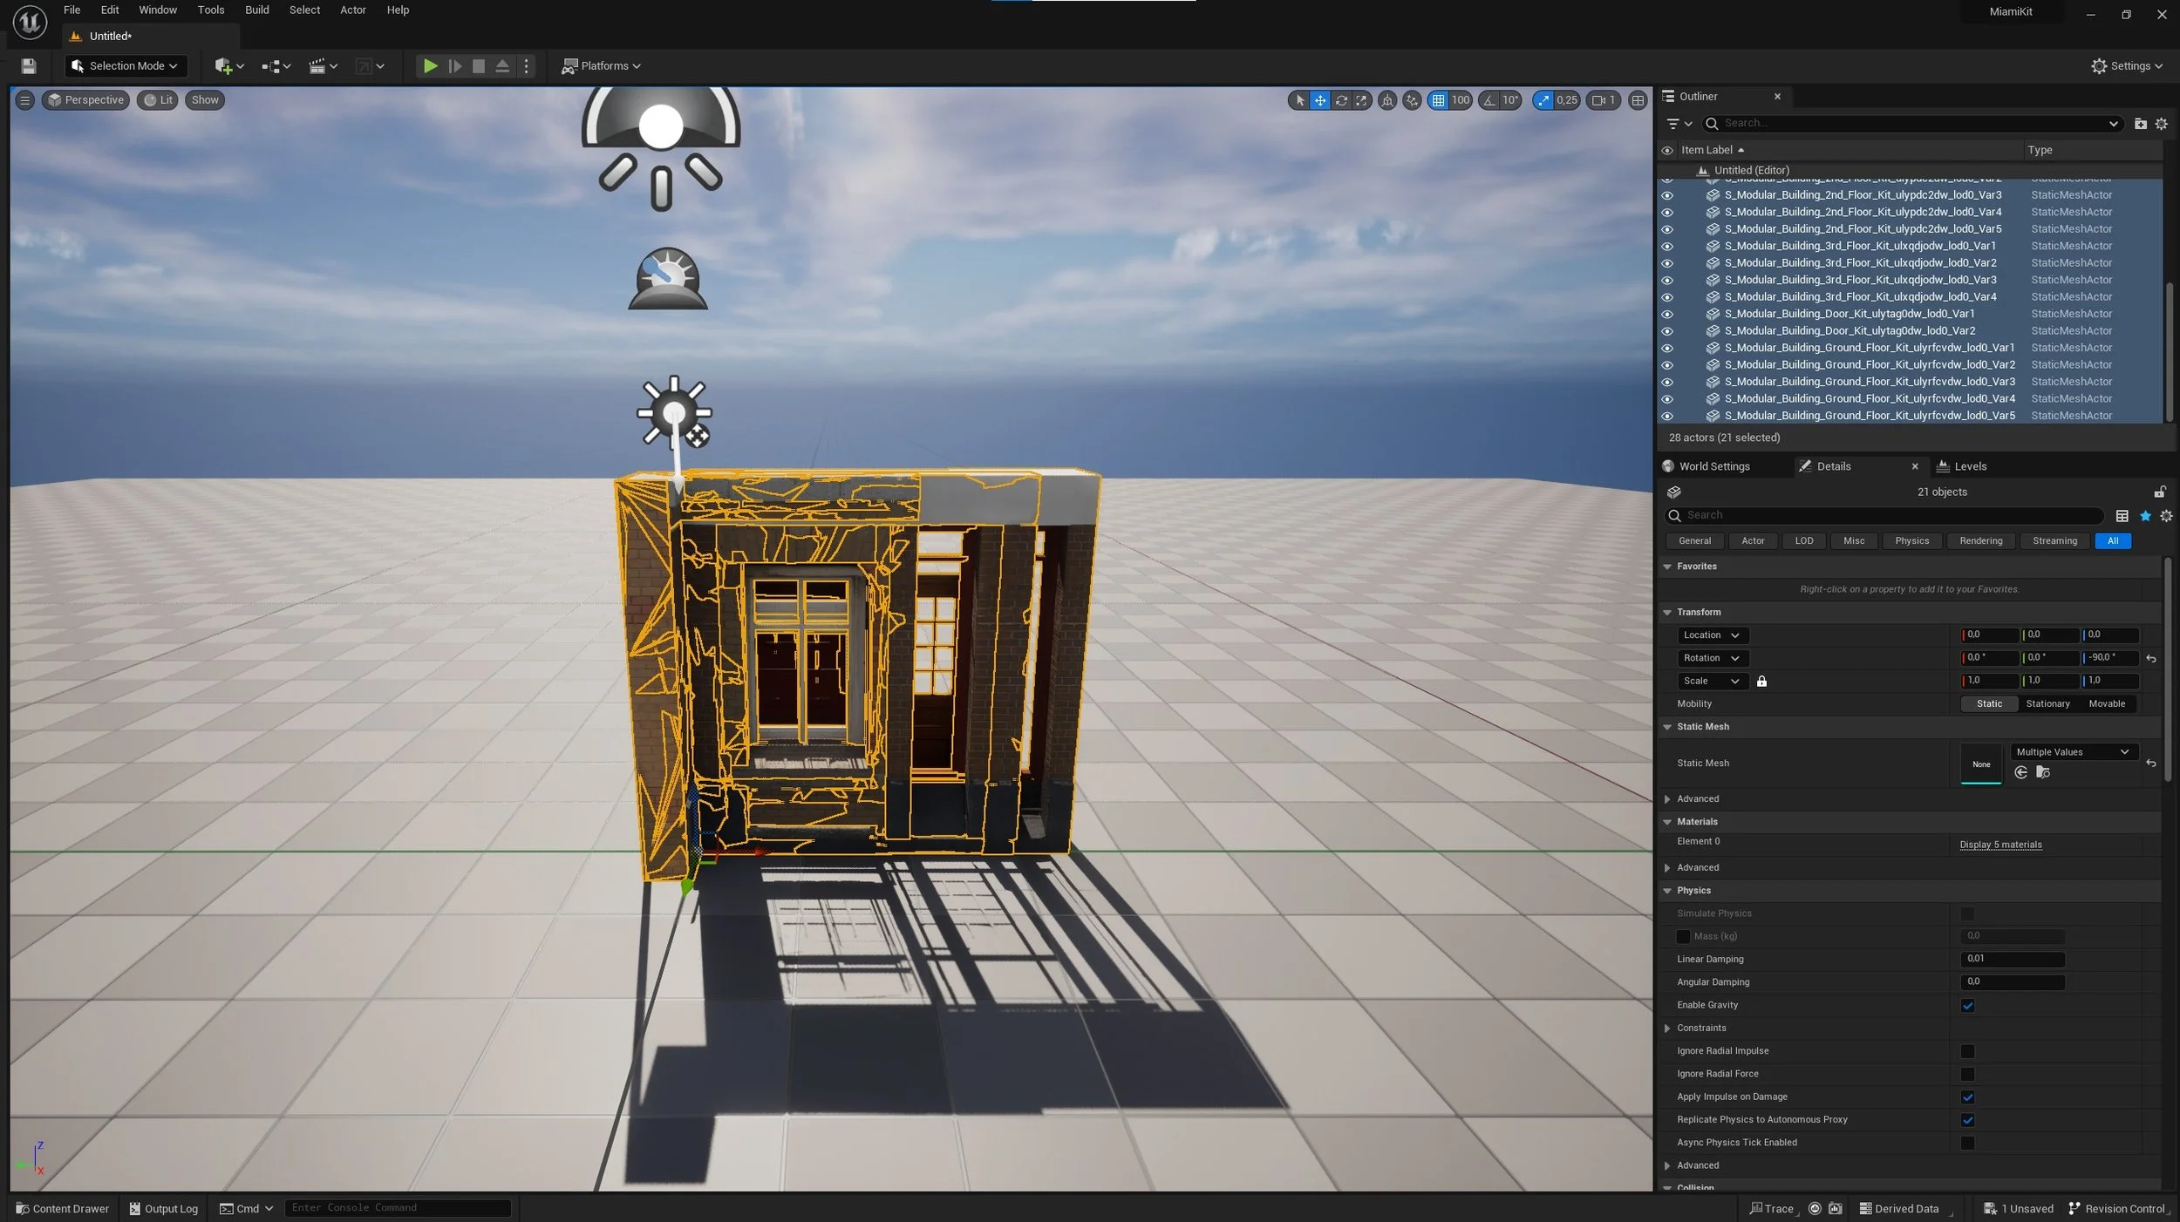2180x1222 pixels.
Task: Select the scale transform gizmo tool
Action: [x=1361, y=100]
